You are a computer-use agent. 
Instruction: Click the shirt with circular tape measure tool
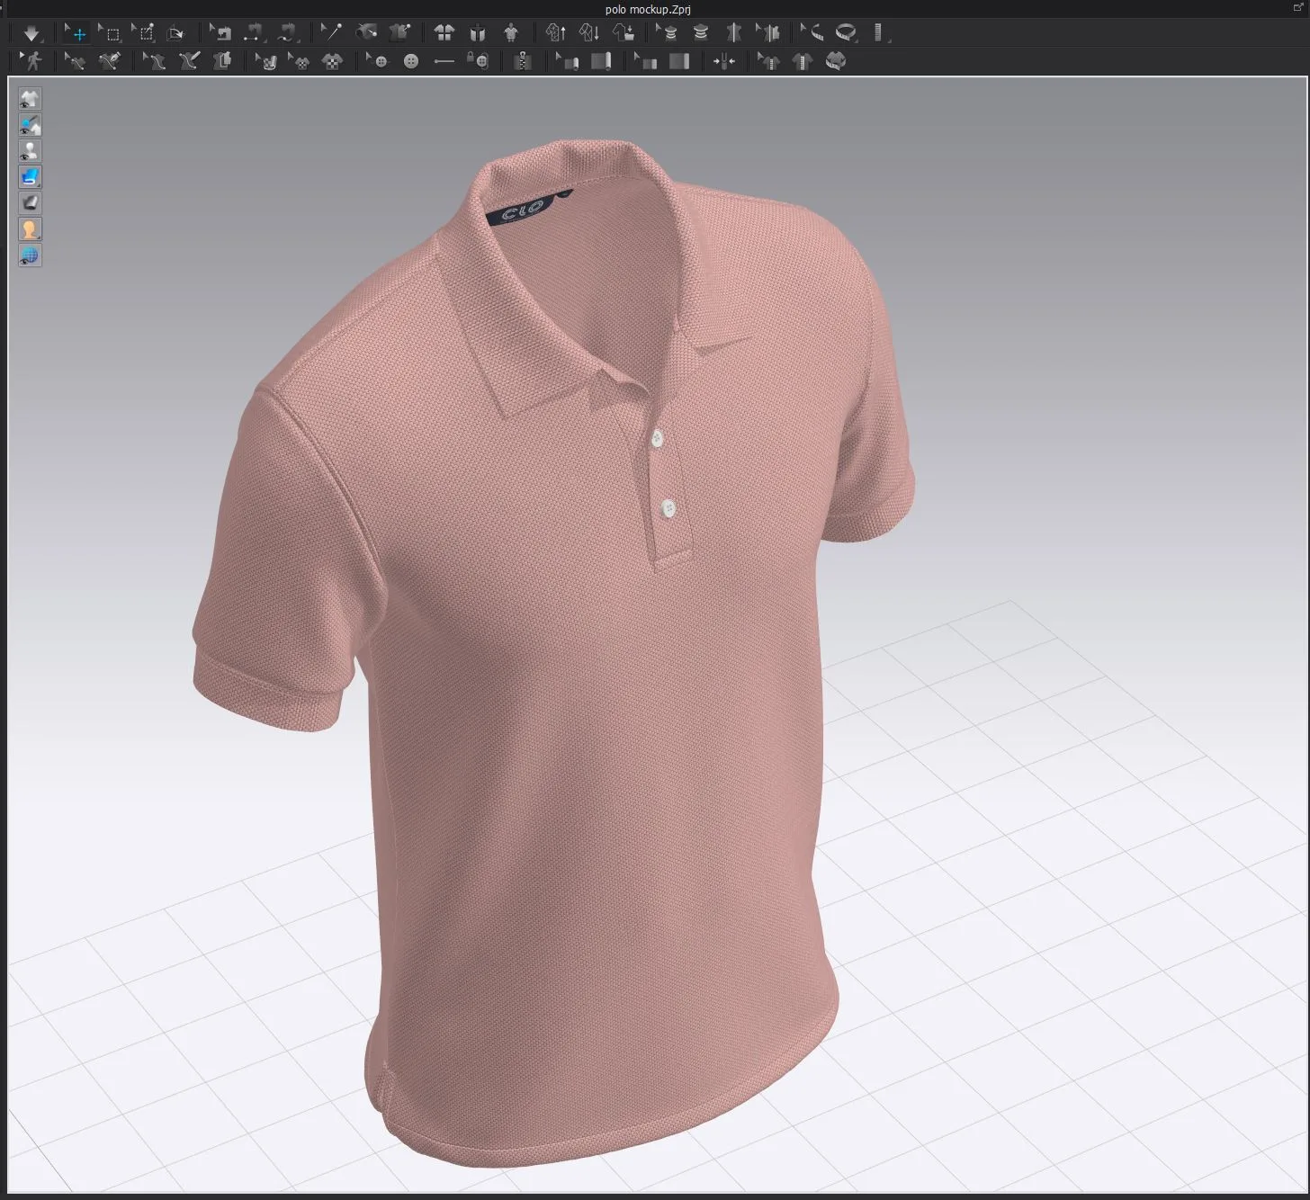(x=836, y=61)
